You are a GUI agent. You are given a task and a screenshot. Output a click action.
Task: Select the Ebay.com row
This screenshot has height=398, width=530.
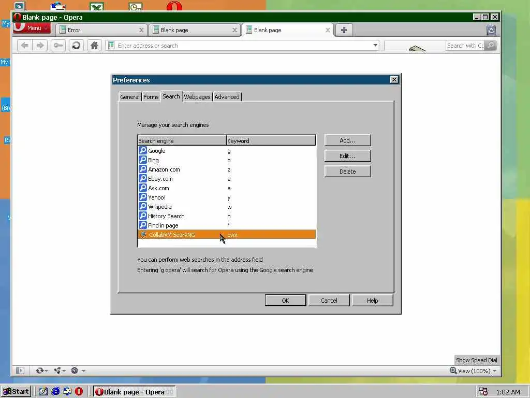coord(227,178)
